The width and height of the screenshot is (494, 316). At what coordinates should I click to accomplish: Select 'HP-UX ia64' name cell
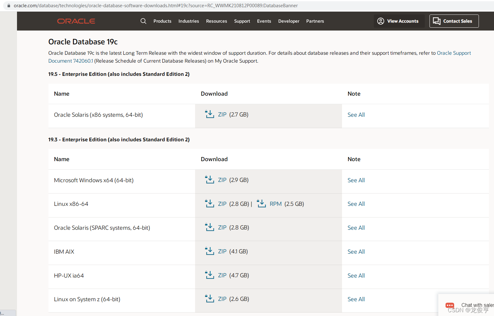pos(69,276)
